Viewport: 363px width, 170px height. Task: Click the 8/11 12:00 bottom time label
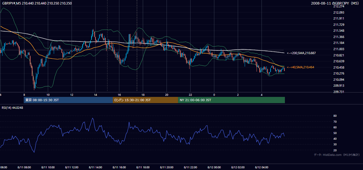click(x=72, y=167)
